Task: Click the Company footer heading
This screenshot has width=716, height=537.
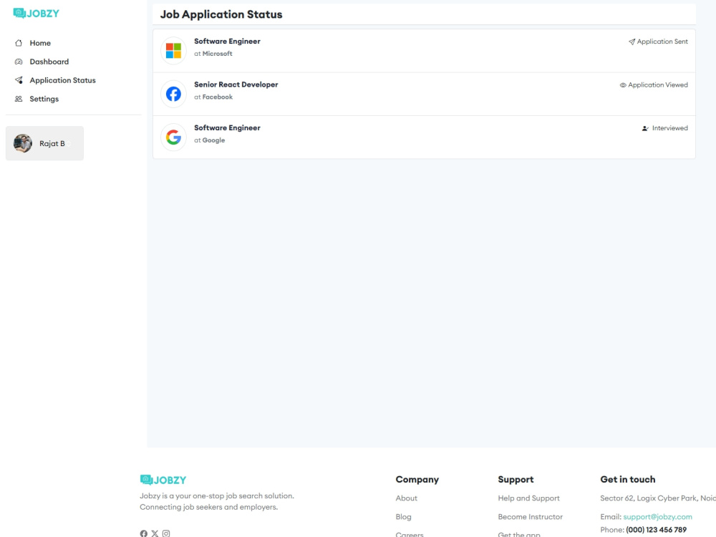Action: click(x=417, y=480)
